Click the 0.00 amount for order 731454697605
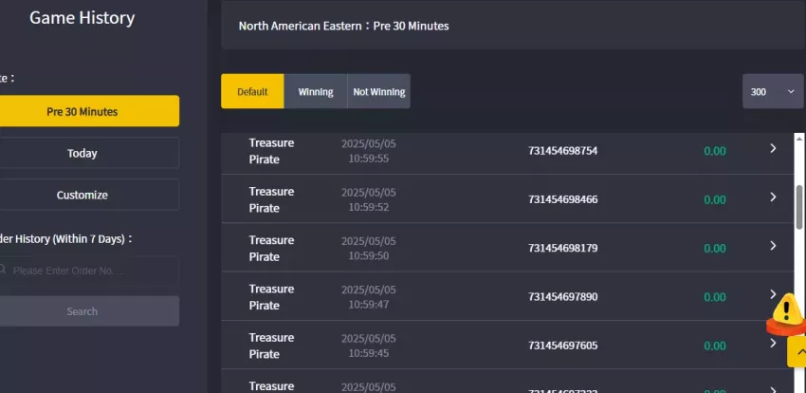 (x=715, y=346)
